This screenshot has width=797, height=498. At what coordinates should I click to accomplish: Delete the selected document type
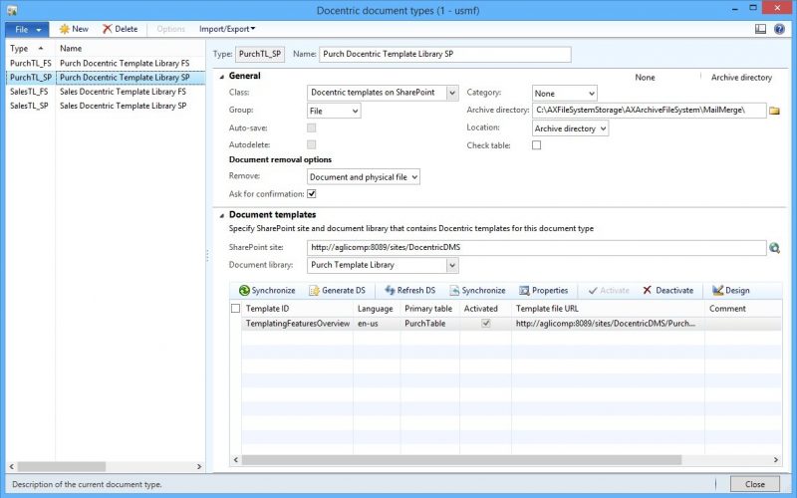120,29
